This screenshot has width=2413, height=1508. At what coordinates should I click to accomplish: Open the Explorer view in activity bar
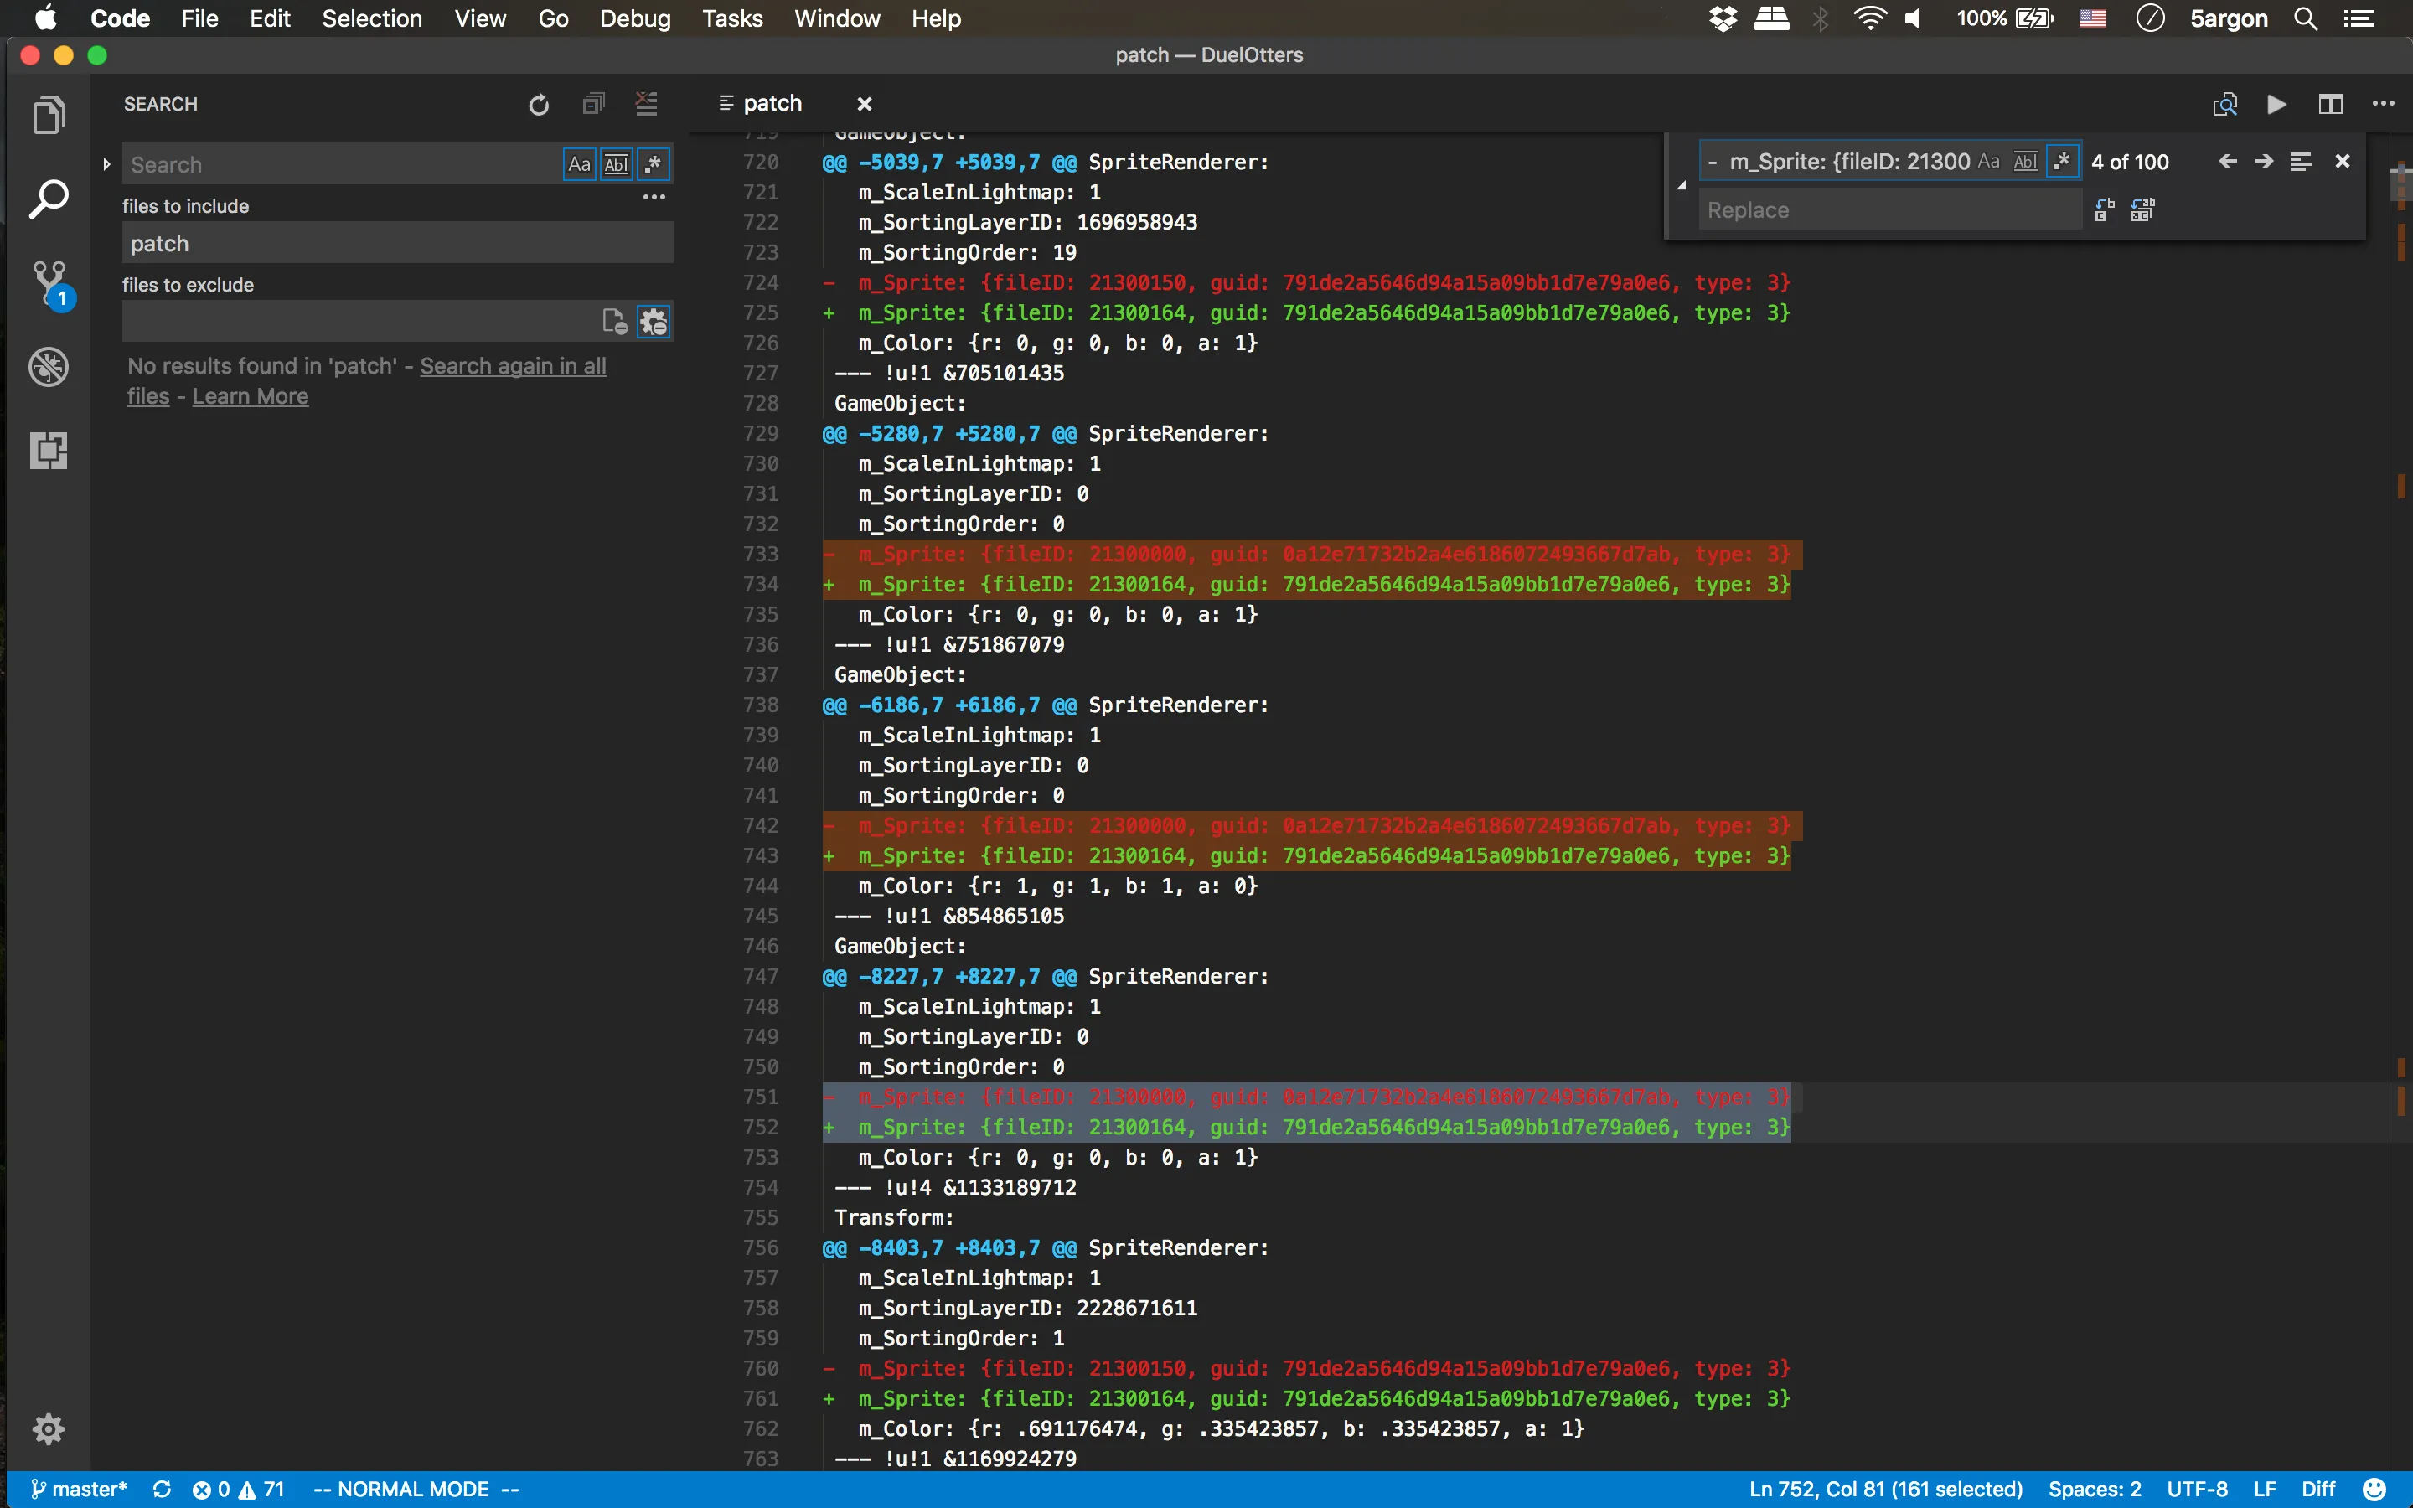[48, 116]
